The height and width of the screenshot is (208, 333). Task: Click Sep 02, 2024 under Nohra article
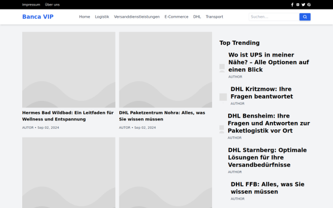(145, 128)
